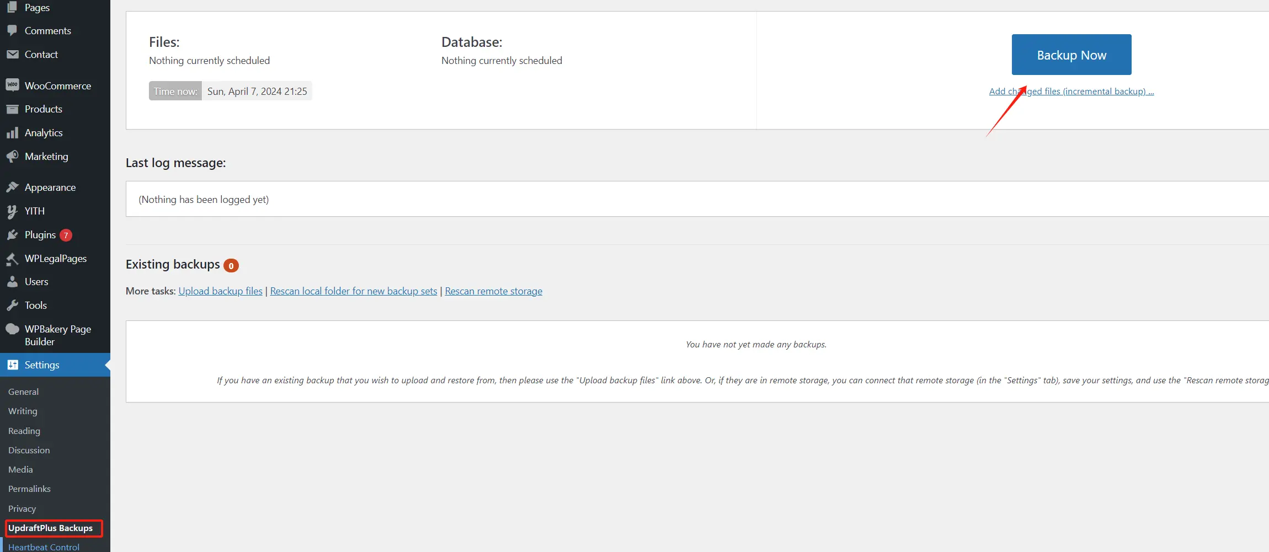Click the WooCommerce woo icon
This screenshot has width=1269, height=552.
coord(12,85)
